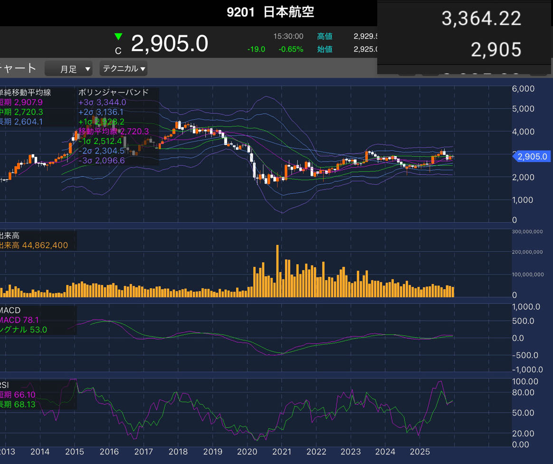Click the 2015 year mark on time axis
The height and width of the screenshot is (464, 553).
coord(74,451)
